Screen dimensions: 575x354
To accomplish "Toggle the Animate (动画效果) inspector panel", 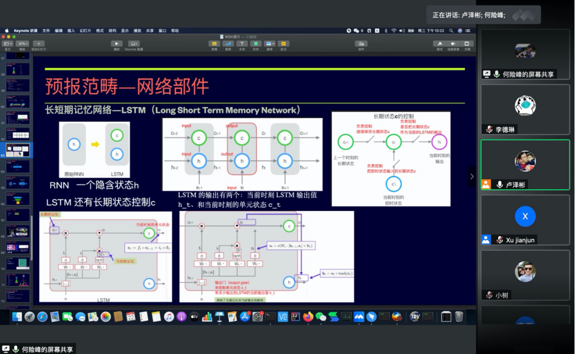I will pos(453,44).
